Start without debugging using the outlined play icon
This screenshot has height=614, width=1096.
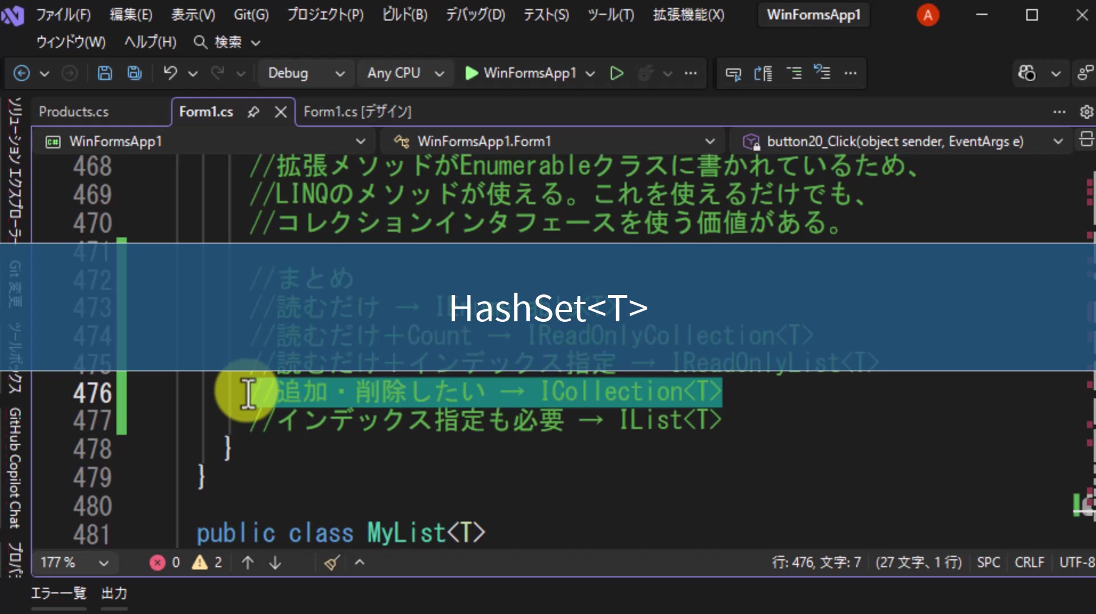[x=616, y=73]
